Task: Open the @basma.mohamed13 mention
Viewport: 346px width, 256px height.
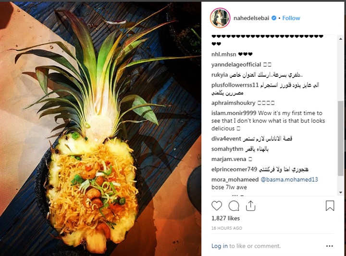Action: 289,179
